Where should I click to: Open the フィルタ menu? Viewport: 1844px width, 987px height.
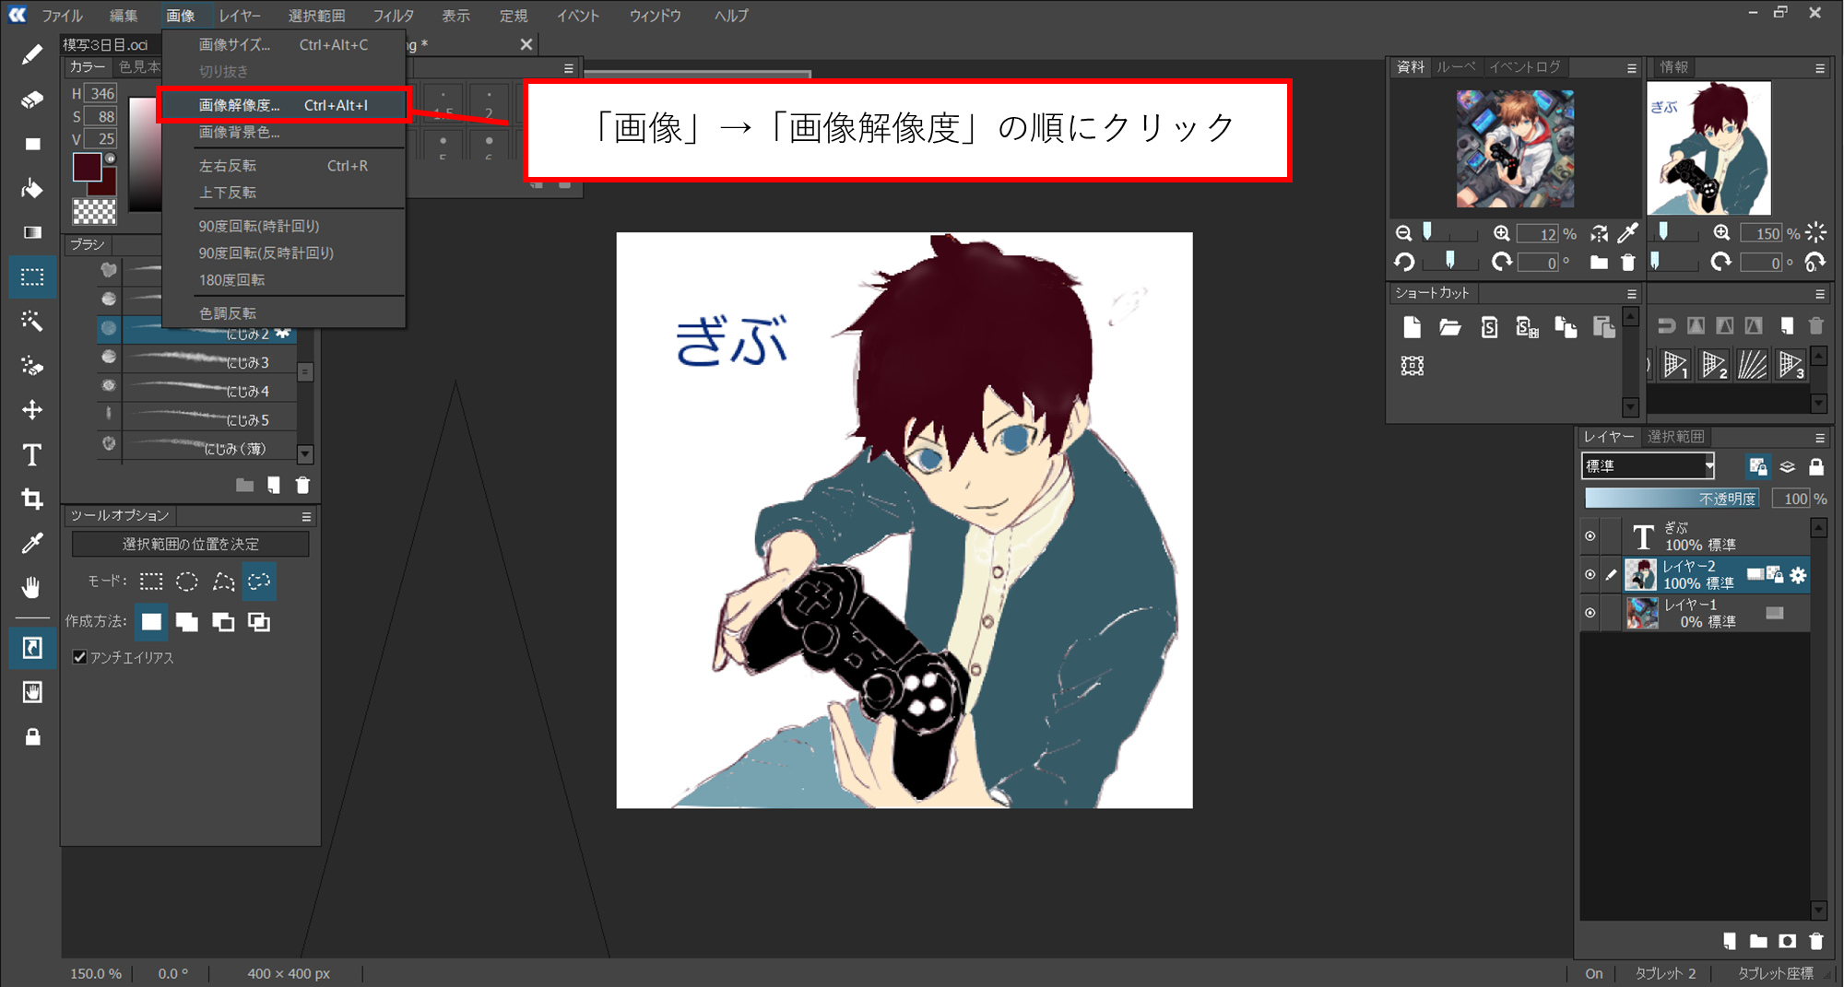(x=394, y=16)
